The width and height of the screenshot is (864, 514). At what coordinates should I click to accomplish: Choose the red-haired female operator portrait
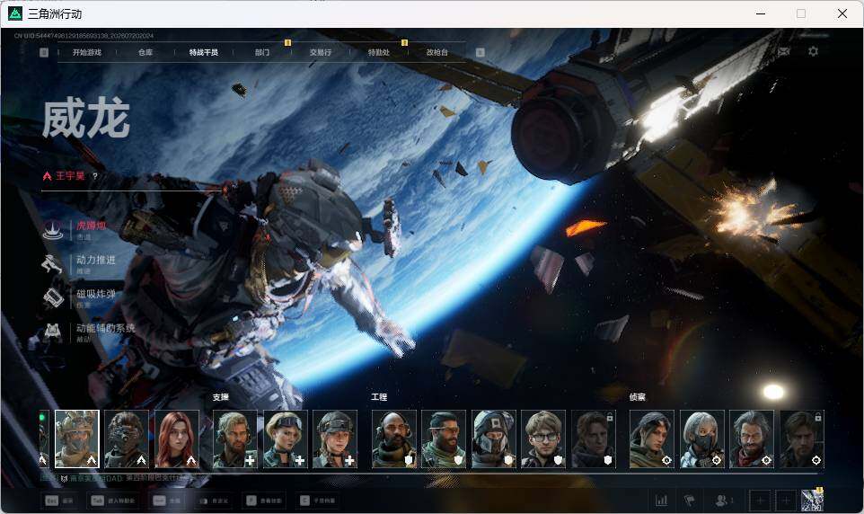[x=176, y=439]
